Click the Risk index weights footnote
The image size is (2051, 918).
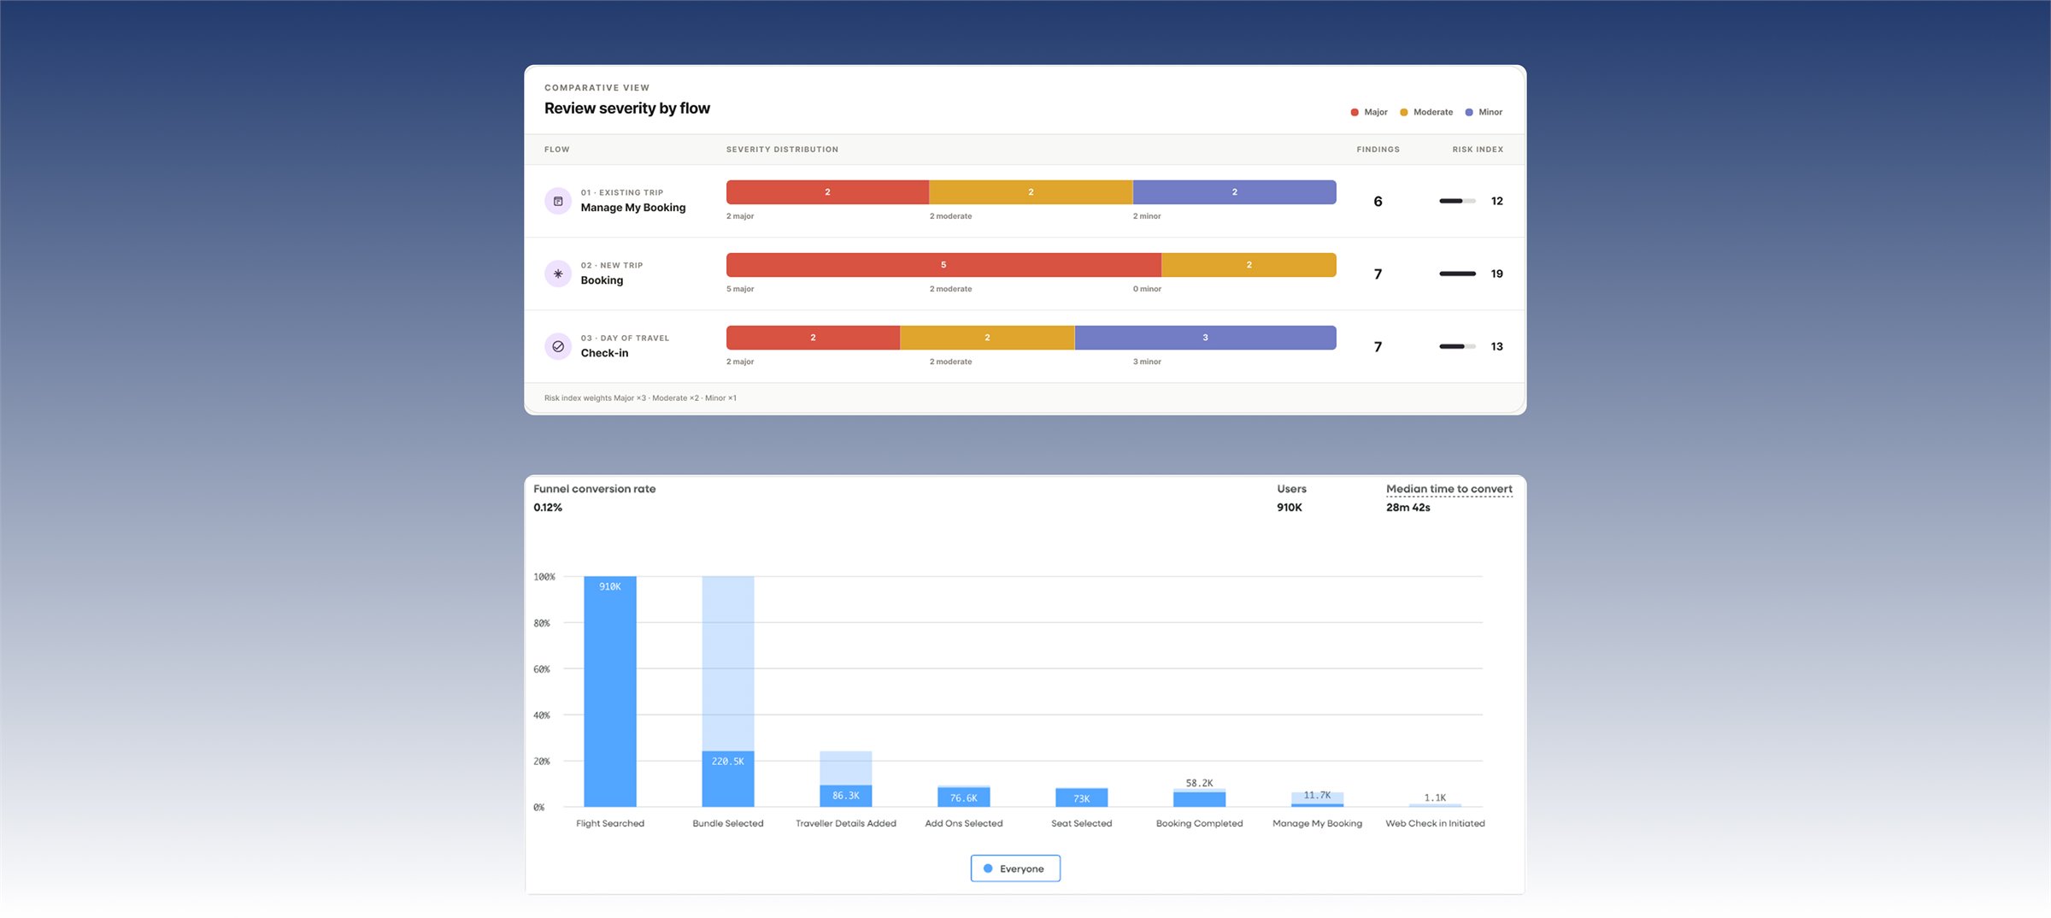tap(640, 398)
